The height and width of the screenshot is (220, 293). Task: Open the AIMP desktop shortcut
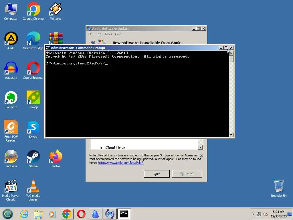click(11, 41)
